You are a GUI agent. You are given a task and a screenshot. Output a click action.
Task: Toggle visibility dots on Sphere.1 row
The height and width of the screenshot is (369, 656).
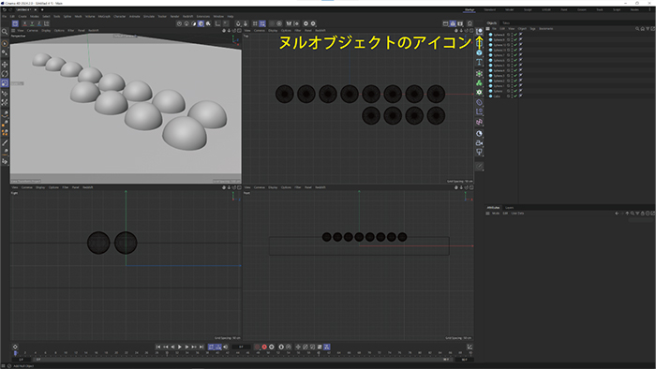pos(512,86)
